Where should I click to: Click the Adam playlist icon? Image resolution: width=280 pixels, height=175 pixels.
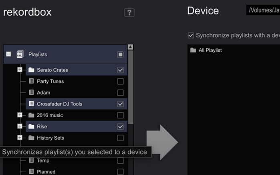[31, 92]
